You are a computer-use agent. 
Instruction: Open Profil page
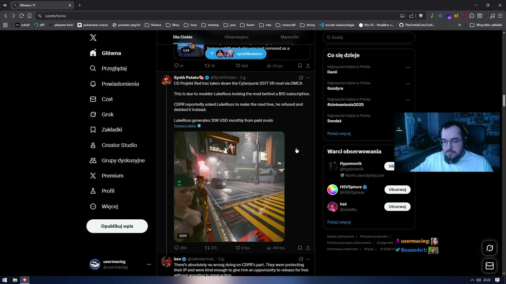click(102, 191)
